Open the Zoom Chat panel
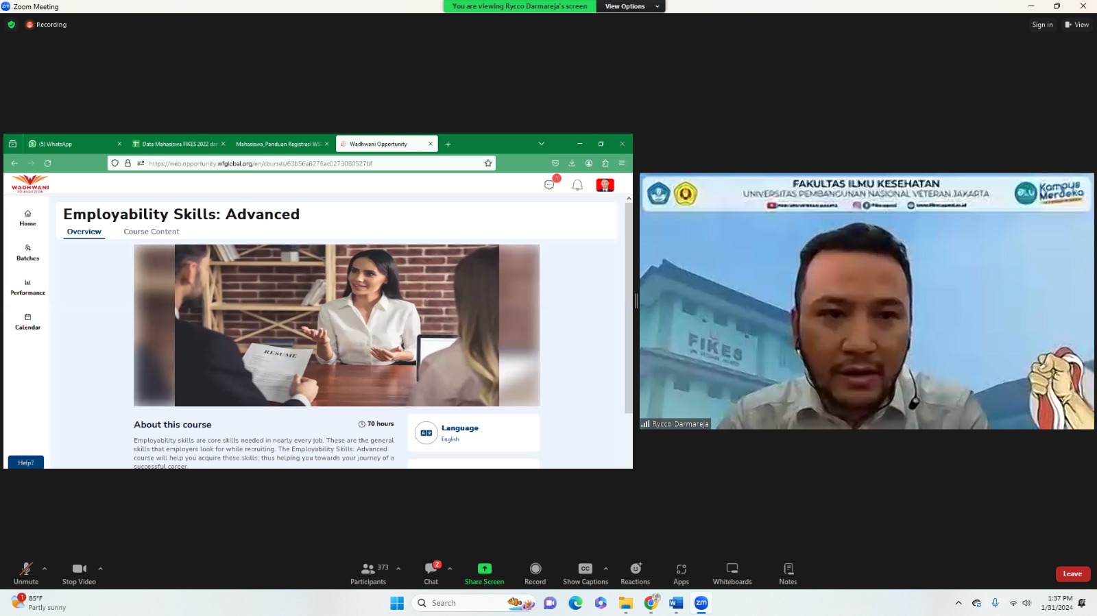Screen dimensions: 1097x616 coord(431,573)
